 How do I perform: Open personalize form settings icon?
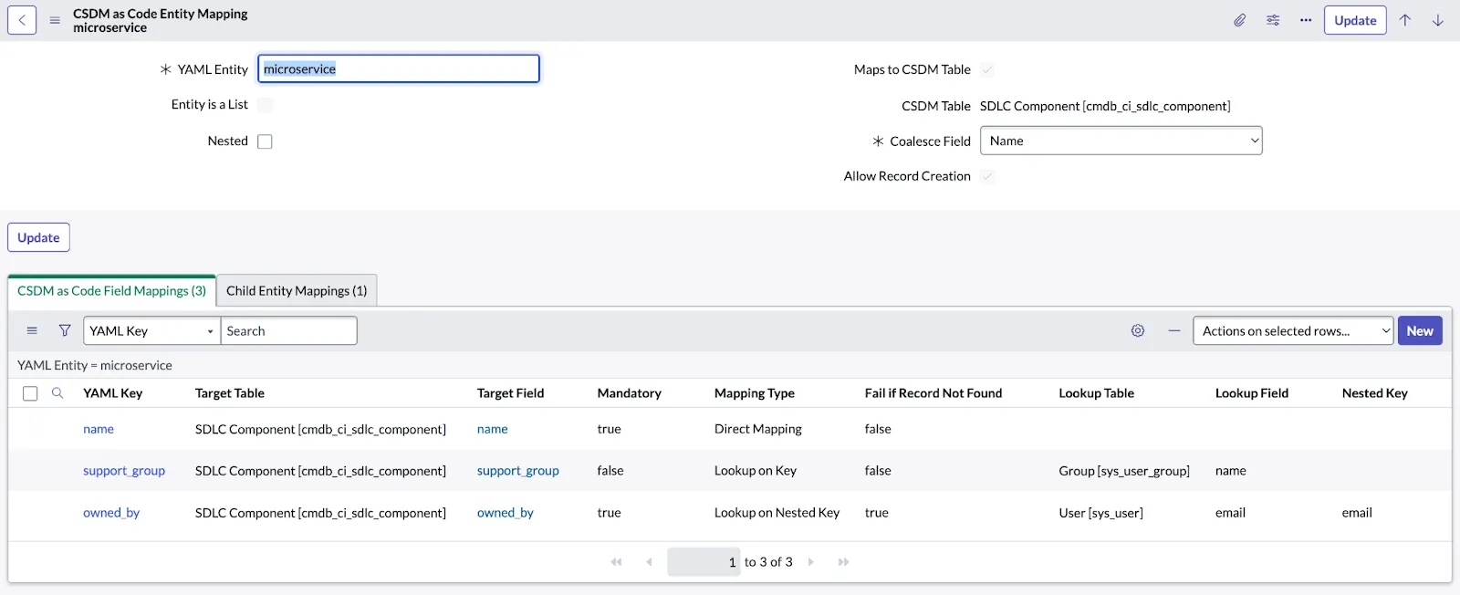(1273, 20)
